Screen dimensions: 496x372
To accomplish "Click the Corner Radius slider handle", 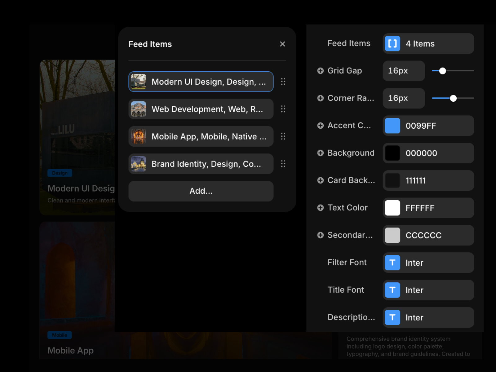I will coord(453,98).
